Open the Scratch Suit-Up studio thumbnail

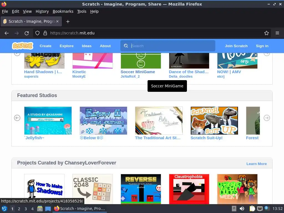214,120
